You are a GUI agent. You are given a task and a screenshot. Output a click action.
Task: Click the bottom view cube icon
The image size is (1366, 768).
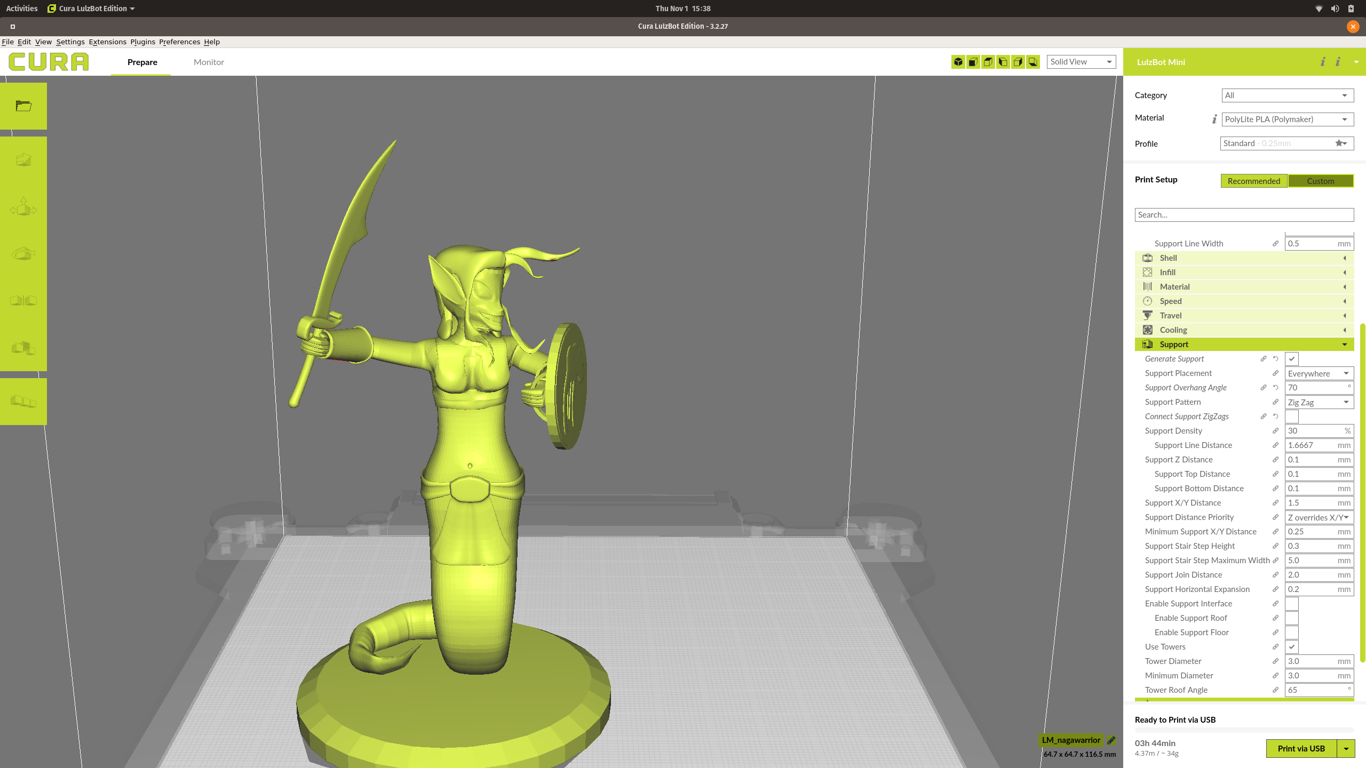click(x=1033, y=62)
